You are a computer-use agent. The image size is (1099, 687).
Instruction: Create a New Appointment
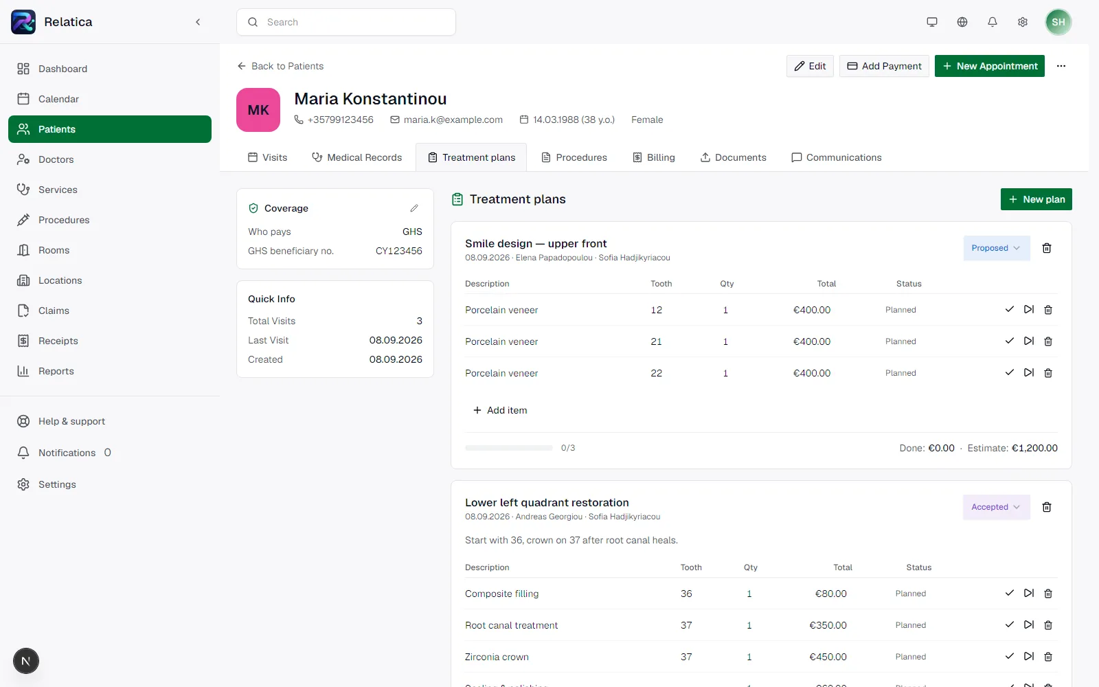990,66
